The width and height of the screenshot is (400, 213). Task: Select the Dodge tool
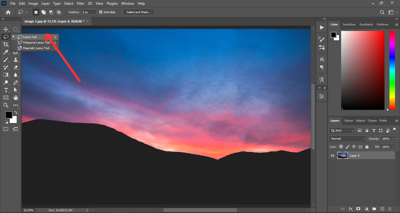tap(6, 82)
